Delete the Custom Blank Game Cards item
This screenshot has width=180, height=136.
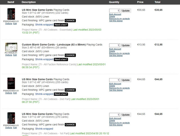(x=112, y=51)
